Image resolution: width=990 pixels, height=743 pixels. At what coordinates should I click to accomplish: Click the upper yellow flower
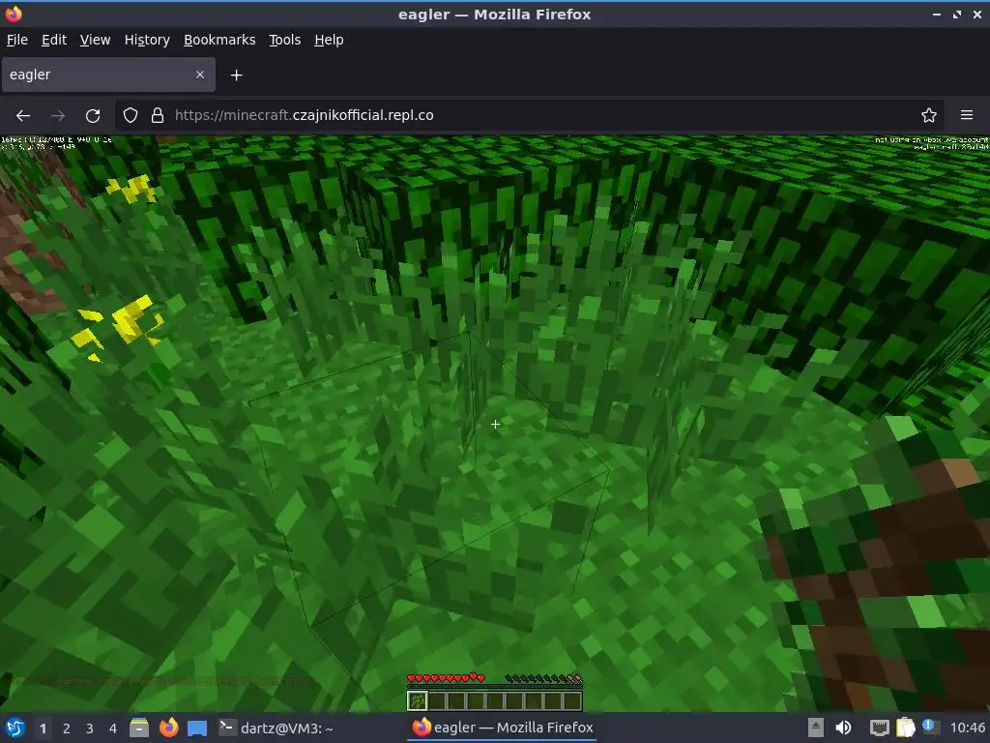coord(131,189)
